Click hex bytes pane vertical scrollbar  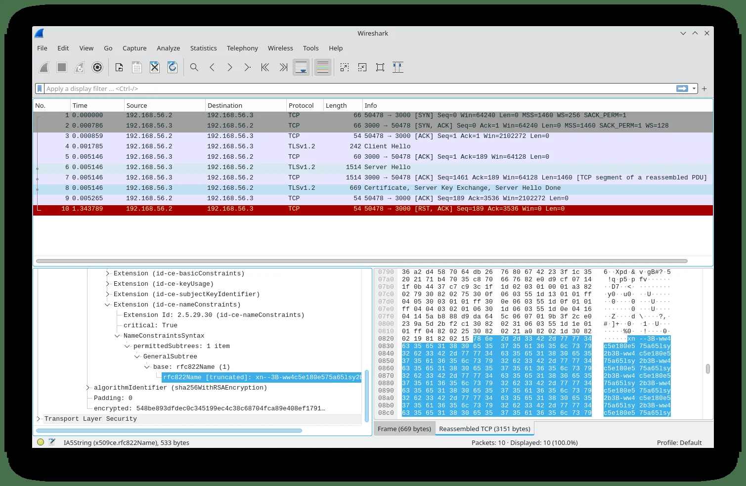(708, 369)
